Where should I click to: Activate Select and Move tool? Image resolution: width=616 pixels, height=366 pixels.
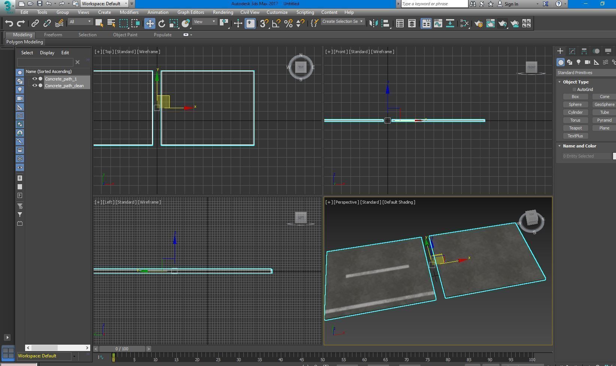[x=150, y=24]
